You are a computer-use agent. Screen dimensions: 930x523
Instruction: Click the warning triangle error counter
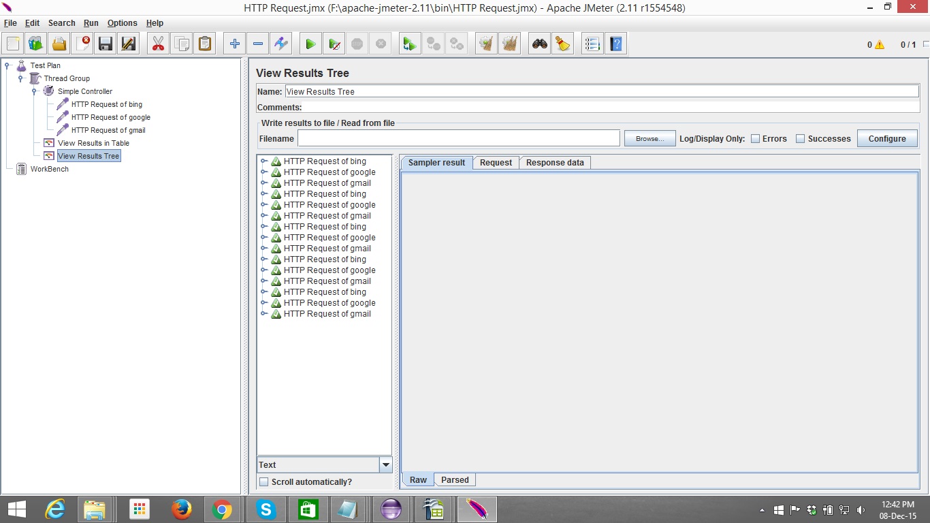point(880,45)
